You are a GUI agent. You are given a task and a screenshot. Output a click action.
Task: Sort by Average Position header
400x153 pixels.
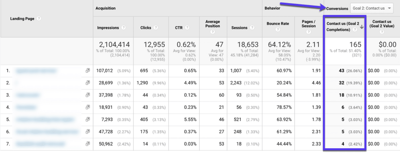point(213,24)
